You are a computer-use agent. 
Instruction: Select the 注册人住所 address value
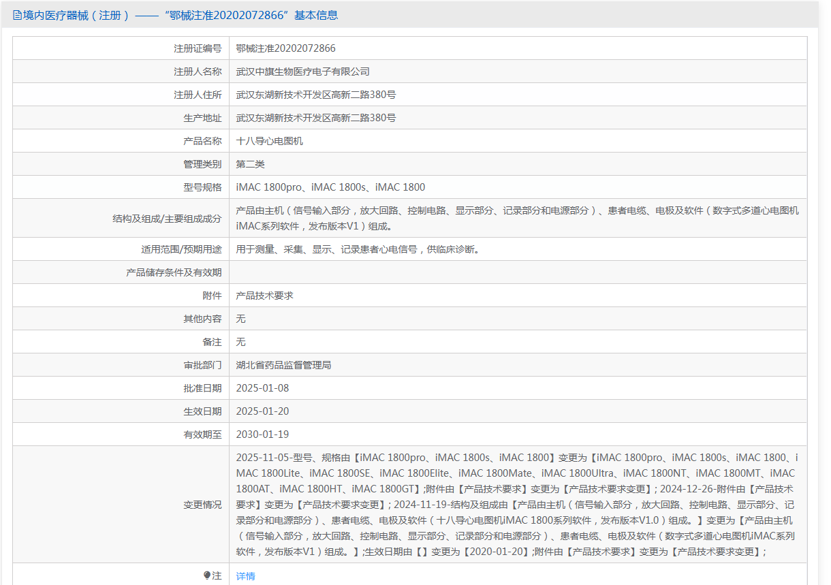(315, 95)
